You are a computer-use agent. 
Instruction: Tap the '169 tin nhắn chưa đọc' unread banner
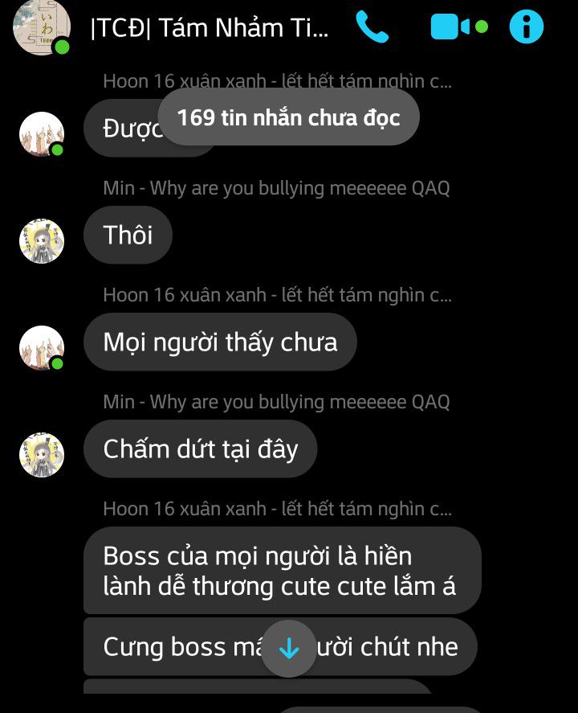(288, 117)
